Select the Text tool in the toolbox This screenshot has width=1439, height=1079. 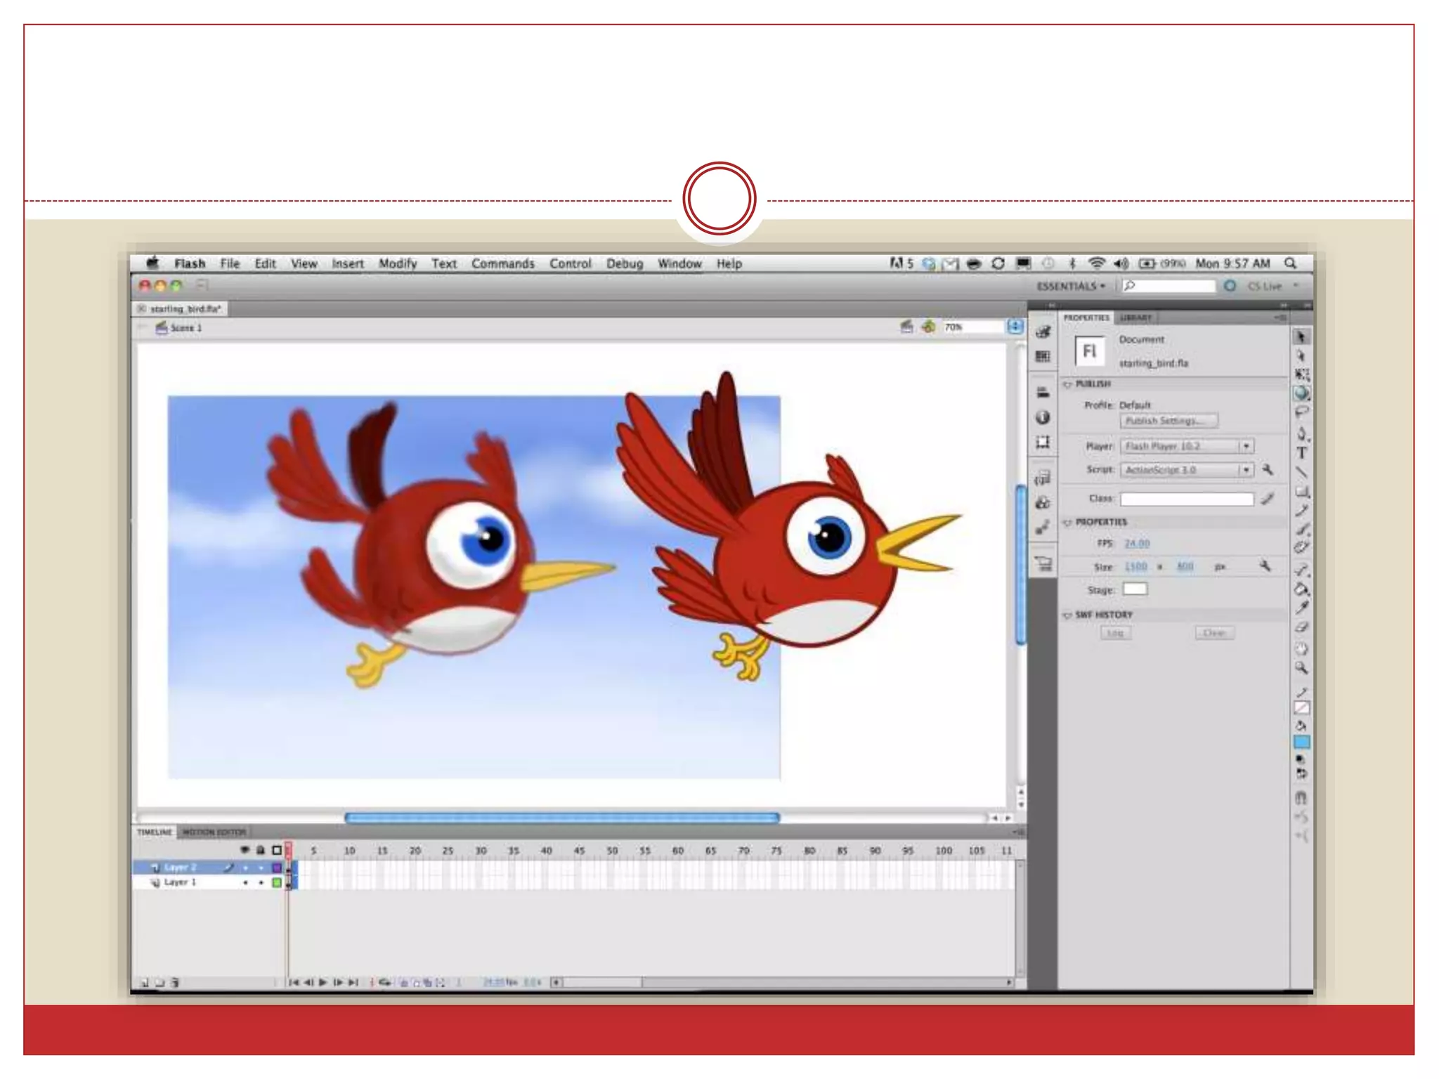pyautogui.click(x=1302, y=453)
